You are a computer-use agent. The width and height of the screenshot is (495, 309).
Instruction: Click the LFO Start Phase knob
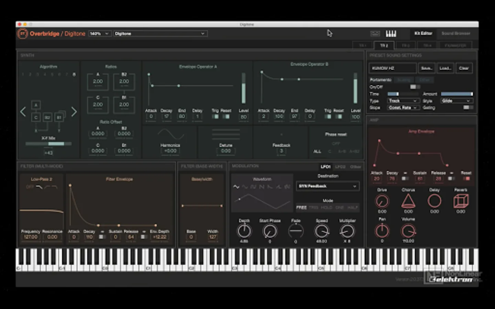pyautogui.click(x=270, y=231)
